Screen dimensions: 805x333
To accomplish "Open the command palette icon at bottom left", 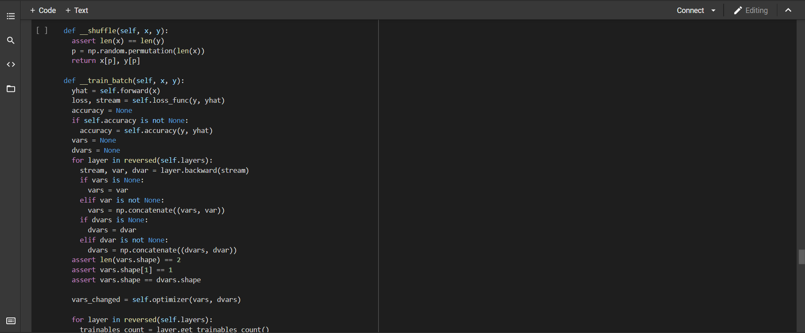I will tap(11, 321).
